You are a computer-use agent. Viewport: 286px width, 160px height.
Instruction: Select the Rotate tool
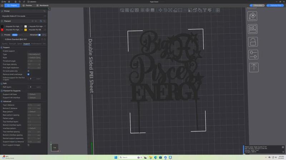[x=165, y=10]
